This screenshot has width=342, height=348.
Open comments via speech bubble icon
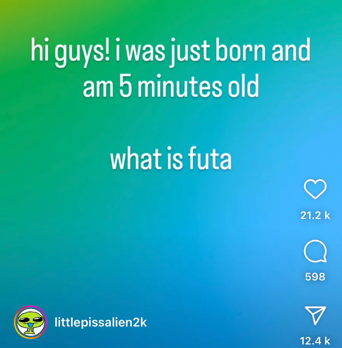(x=315, y=251)
